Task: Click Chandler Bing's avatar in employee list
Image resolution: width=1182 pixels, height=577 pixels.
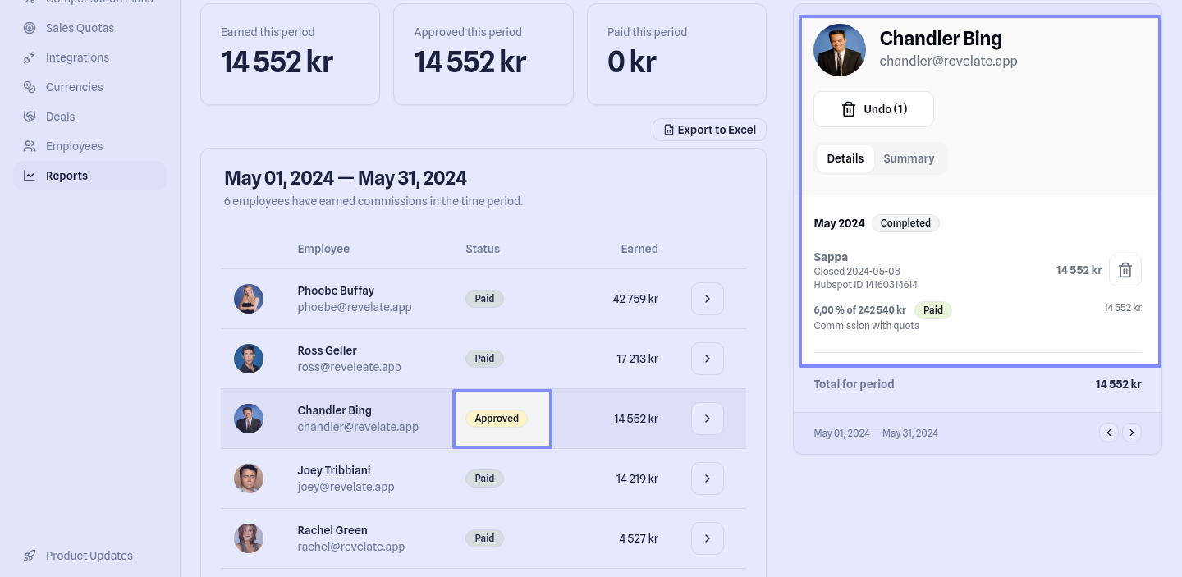Action: (x=249, y=419)
